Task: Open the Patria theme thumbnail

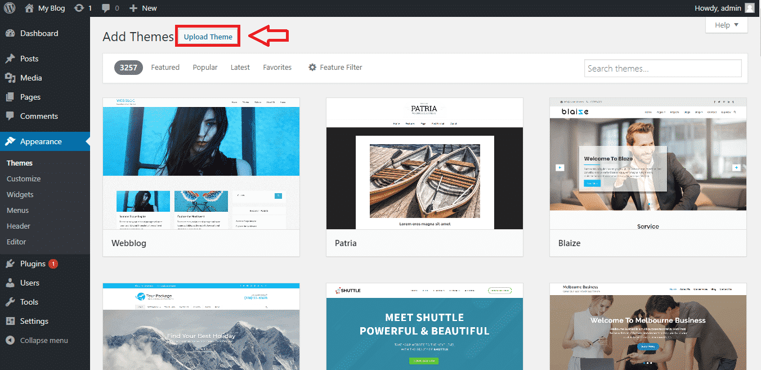Action: tap(424, 163)
